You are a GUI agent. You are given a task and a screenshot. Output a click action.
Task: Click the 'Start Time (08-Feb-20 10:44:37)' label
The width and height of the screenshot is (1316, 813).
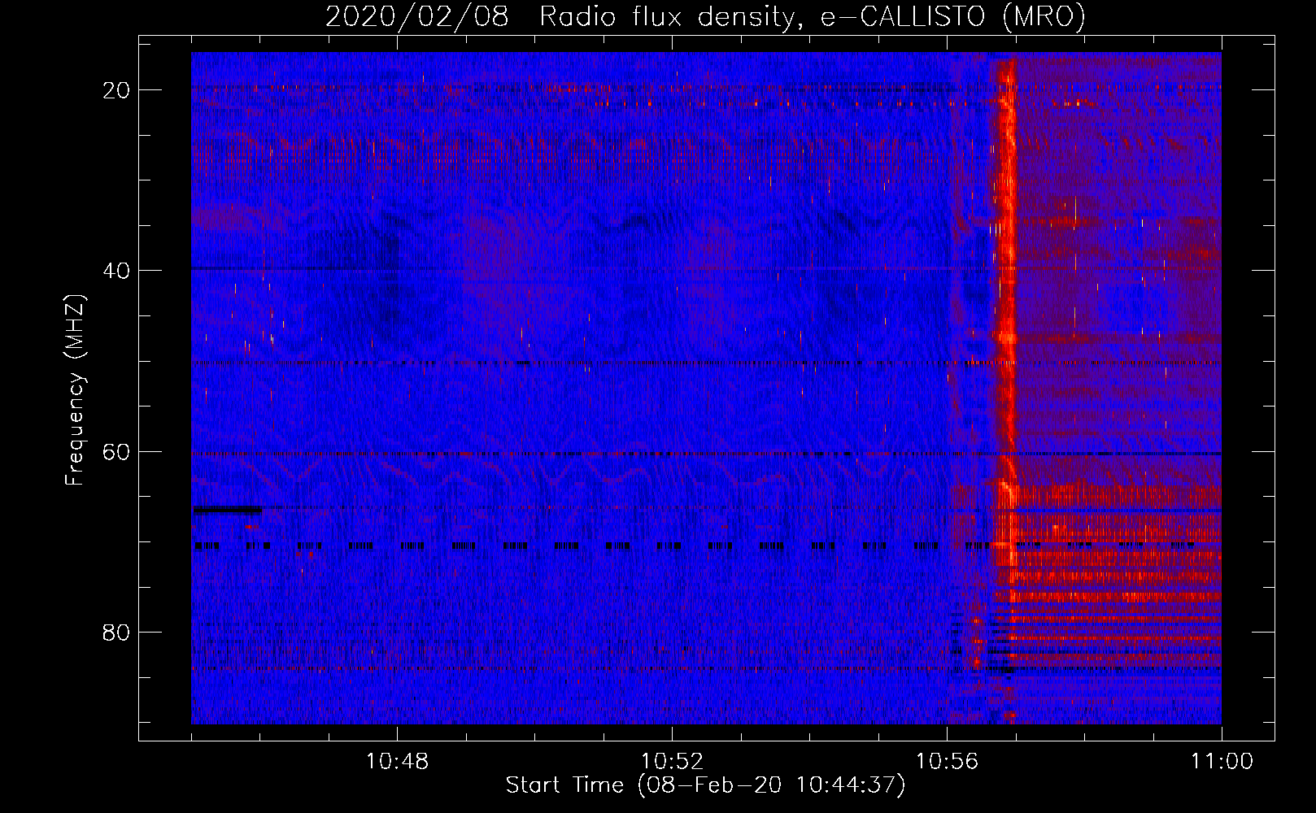[705, 785]
